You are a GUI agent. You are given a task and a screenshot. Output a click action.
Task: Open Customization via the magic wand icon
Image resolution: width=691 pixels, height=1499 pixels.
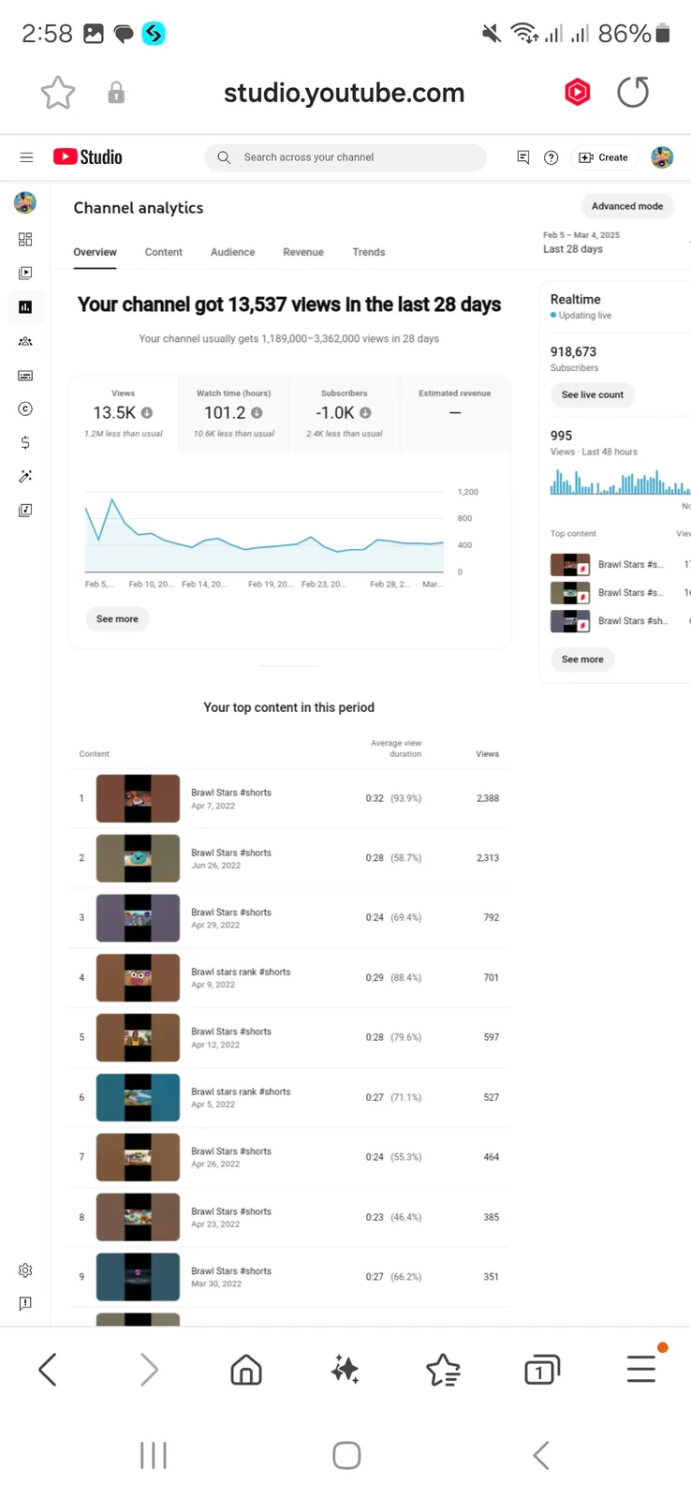click(25, 476)
